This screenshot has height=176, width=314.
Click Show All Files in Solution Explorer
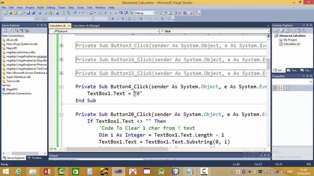point(282,30)
